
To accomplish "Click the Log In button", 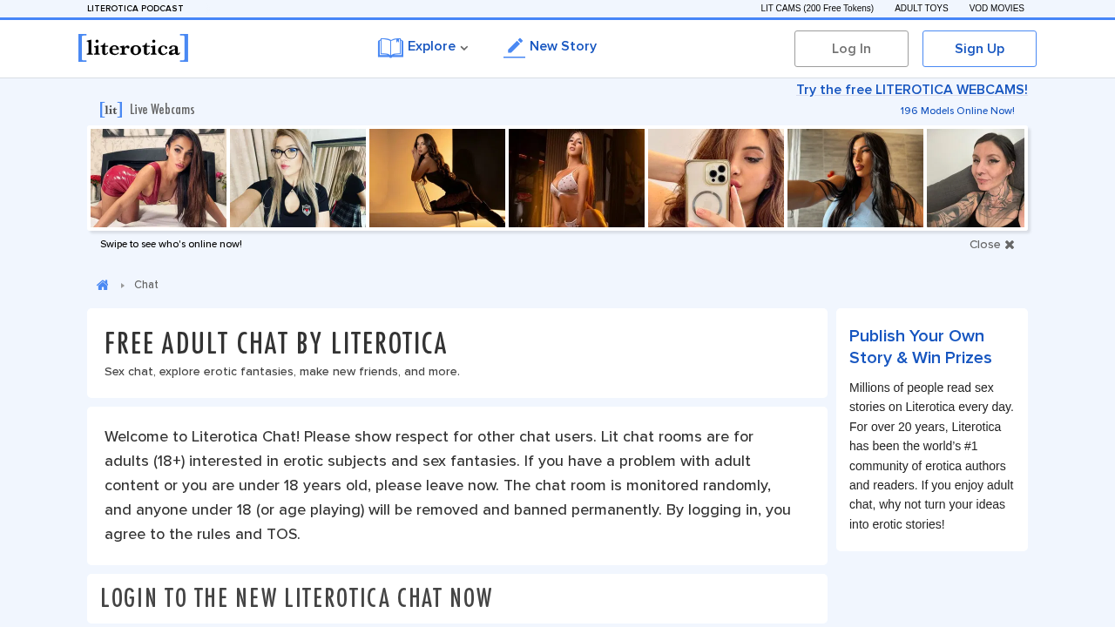I will pos(851,49).
